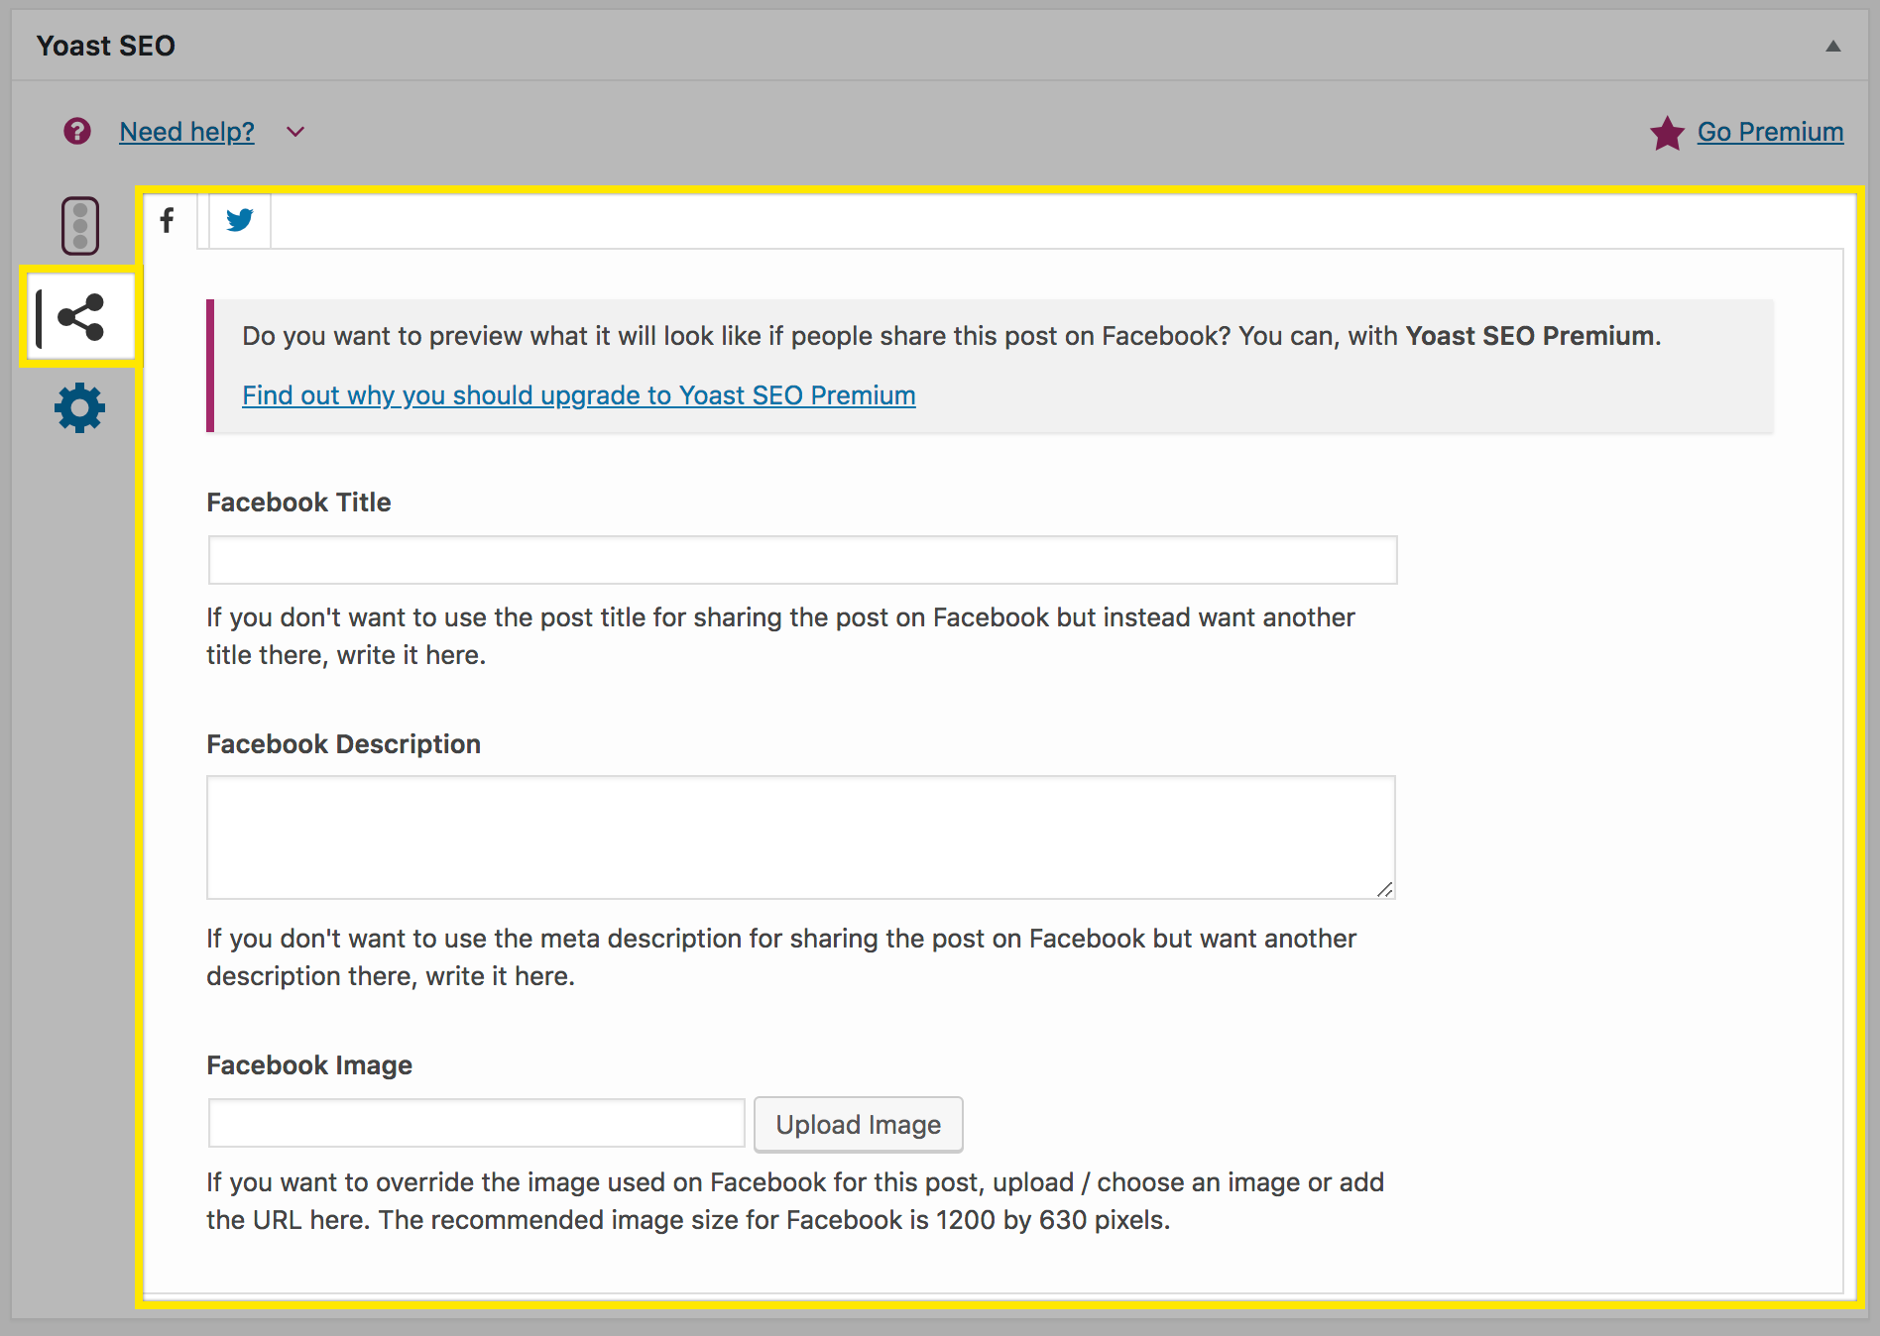Click the Yoast SEO panel heading
This screenshot has height=1336, width=1880.
pos(106,46)
